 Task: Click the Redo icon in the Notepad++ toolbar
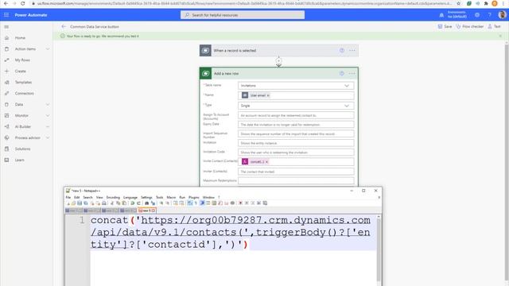[138, 203]
